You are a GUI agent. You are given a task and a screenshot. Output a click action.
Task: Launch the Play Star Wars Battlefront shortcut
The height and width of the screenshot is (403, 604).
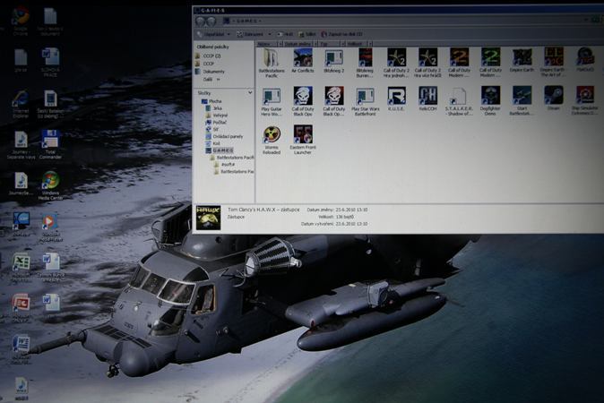click(365, 101)
